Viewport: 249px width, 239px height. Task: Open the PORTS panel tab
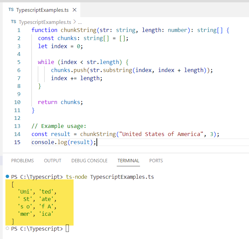coord(156,161)
